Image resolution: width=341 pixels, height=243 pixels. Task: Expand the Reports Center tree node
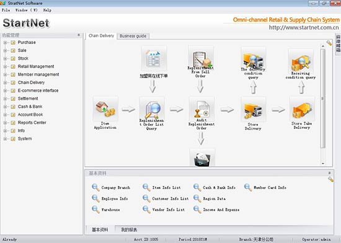(5, 123)
